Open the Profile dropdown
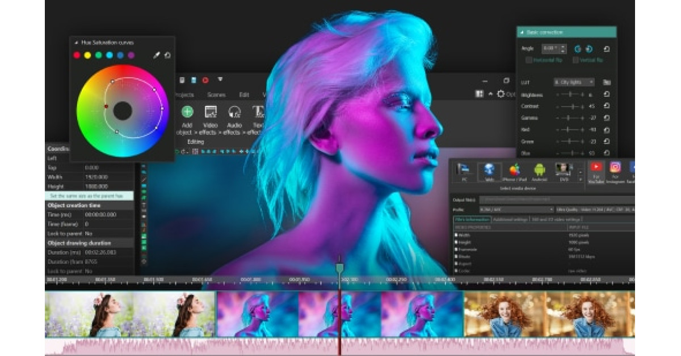The width and height of the screenshot is (681, 356). tap(517, 209)
